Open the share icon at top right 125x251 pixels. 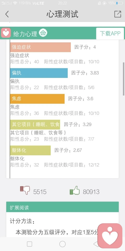[x=118, y=14]
